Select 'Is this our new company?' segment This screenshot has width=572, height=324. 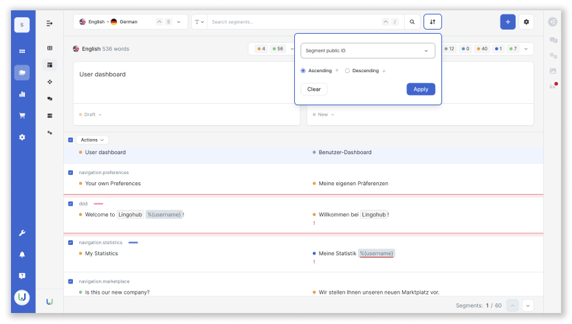[x=117, y=292]
